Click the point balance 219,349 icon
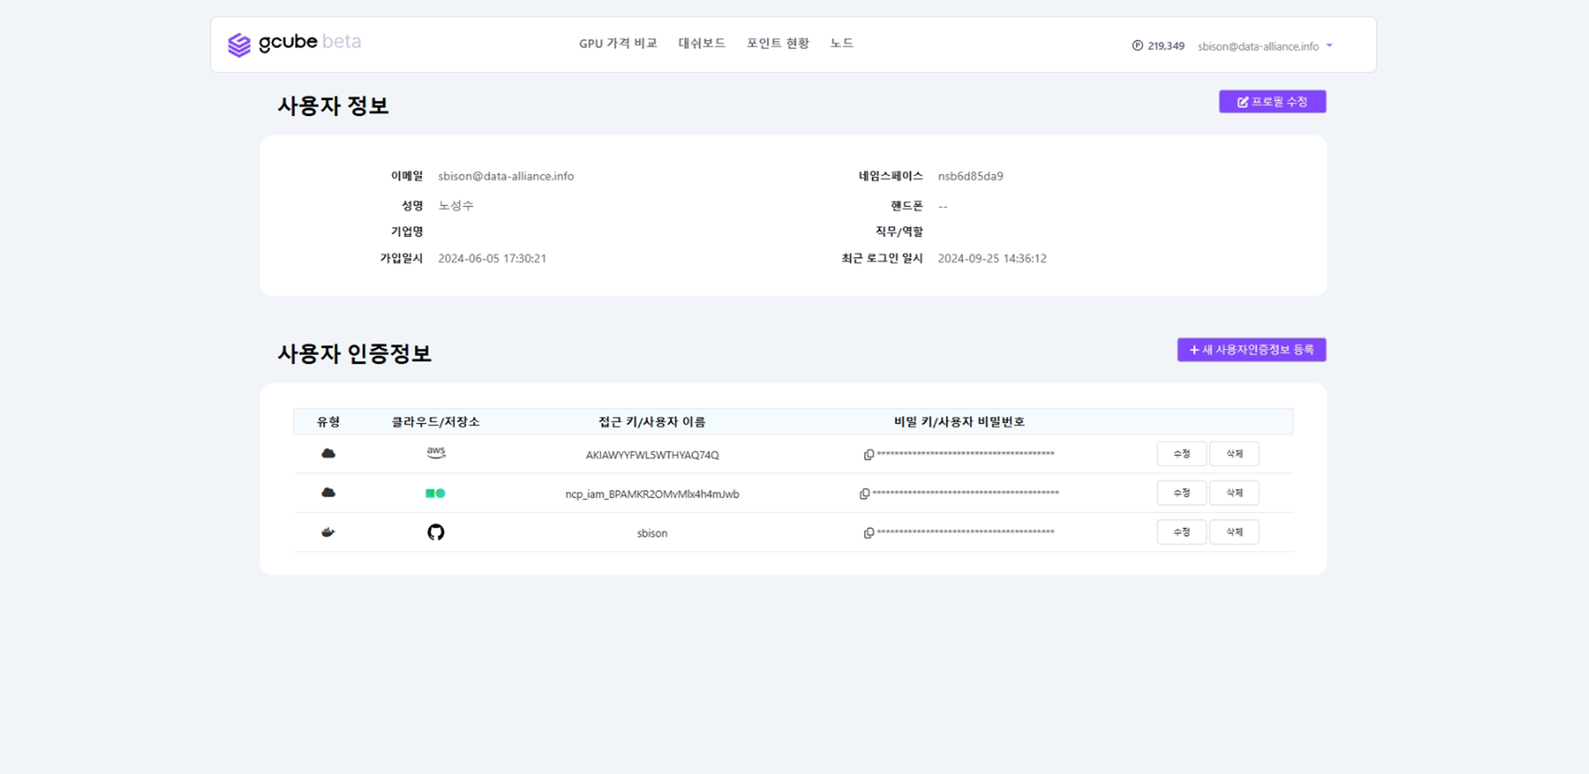Viewport: 1589px width, 774px height. pos(1137,46)
